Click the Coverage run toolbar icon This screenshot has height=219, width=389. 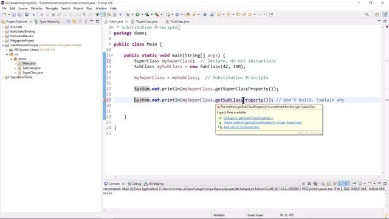point(147,15)
